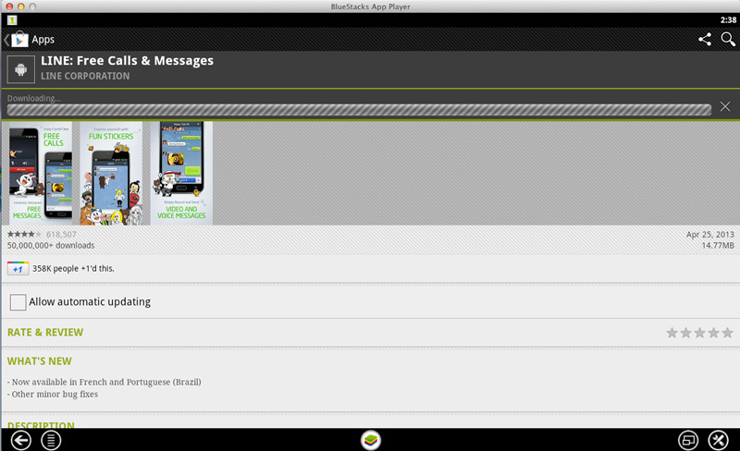This screenshot has height=451, width=740.
Task: Click 'Other minor bug fixes' line
Action: click(53, 395)
